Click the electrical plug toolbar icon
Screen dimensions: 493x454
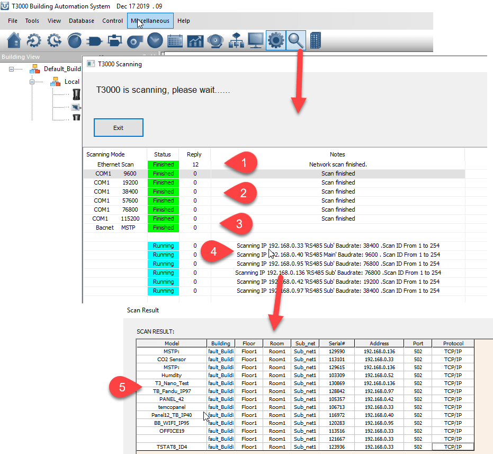point(94,41)
